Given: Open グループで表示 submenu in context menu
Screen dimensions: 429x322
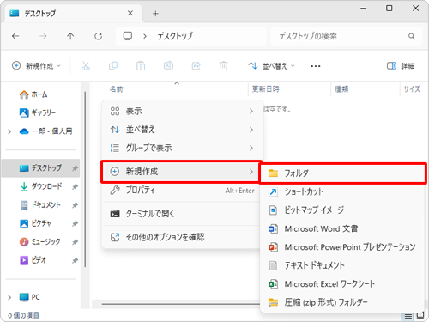Looking at the screenshot, I should pos(182,148).
